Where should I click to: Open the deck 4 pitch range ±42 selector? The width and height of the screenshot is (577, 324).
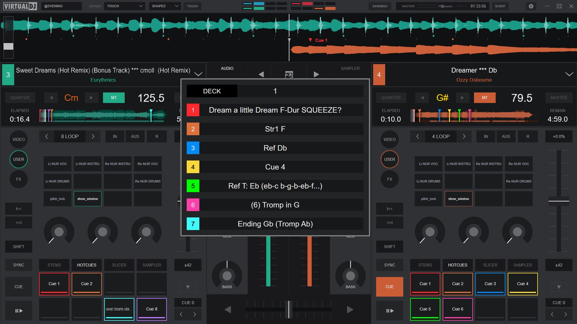[x=559, y=265]
